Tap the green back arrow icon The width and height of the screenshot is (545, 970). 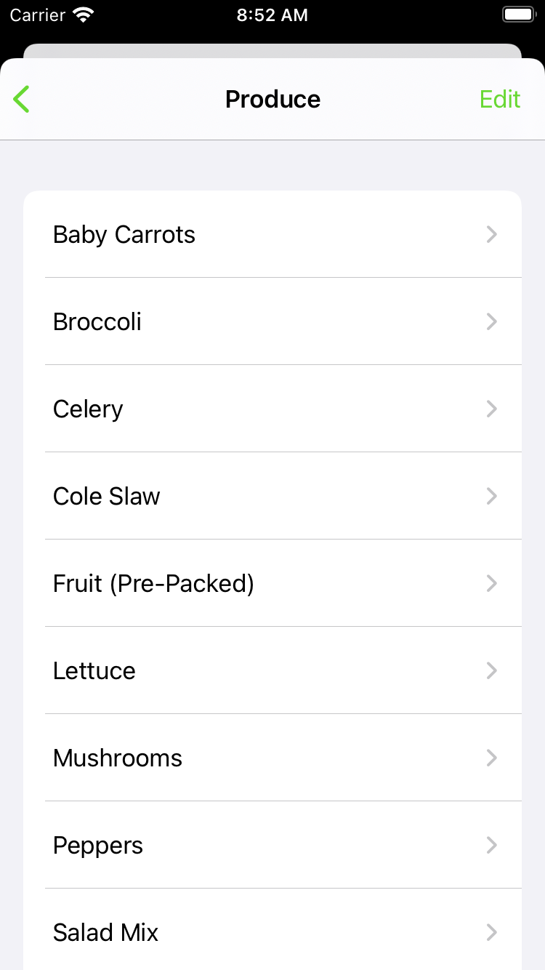point(22,99)
